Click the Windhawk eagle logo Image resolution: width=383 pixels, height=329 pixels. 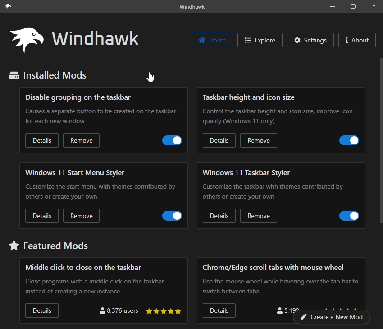pos(26,39)
